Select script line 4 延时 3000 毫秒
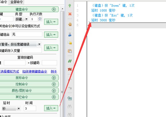Viewport: 166px width, 117px height. (103, 20)
